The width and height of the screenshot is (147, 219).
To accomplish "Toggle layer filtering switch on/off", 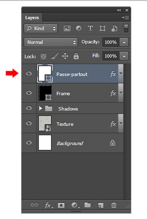I will (x=126, y=28).
